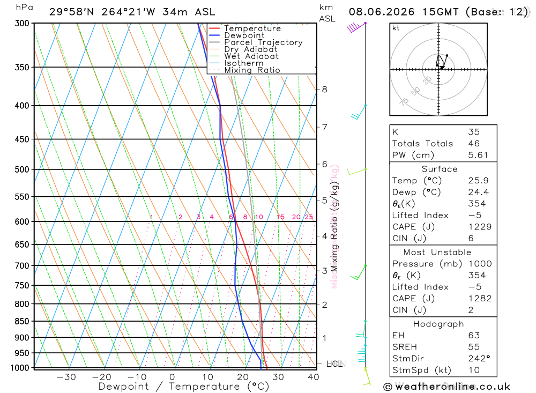Click the '0' temperature axis label
The height and width of the screenshot is (393, 536).
[x=172, y=377]
